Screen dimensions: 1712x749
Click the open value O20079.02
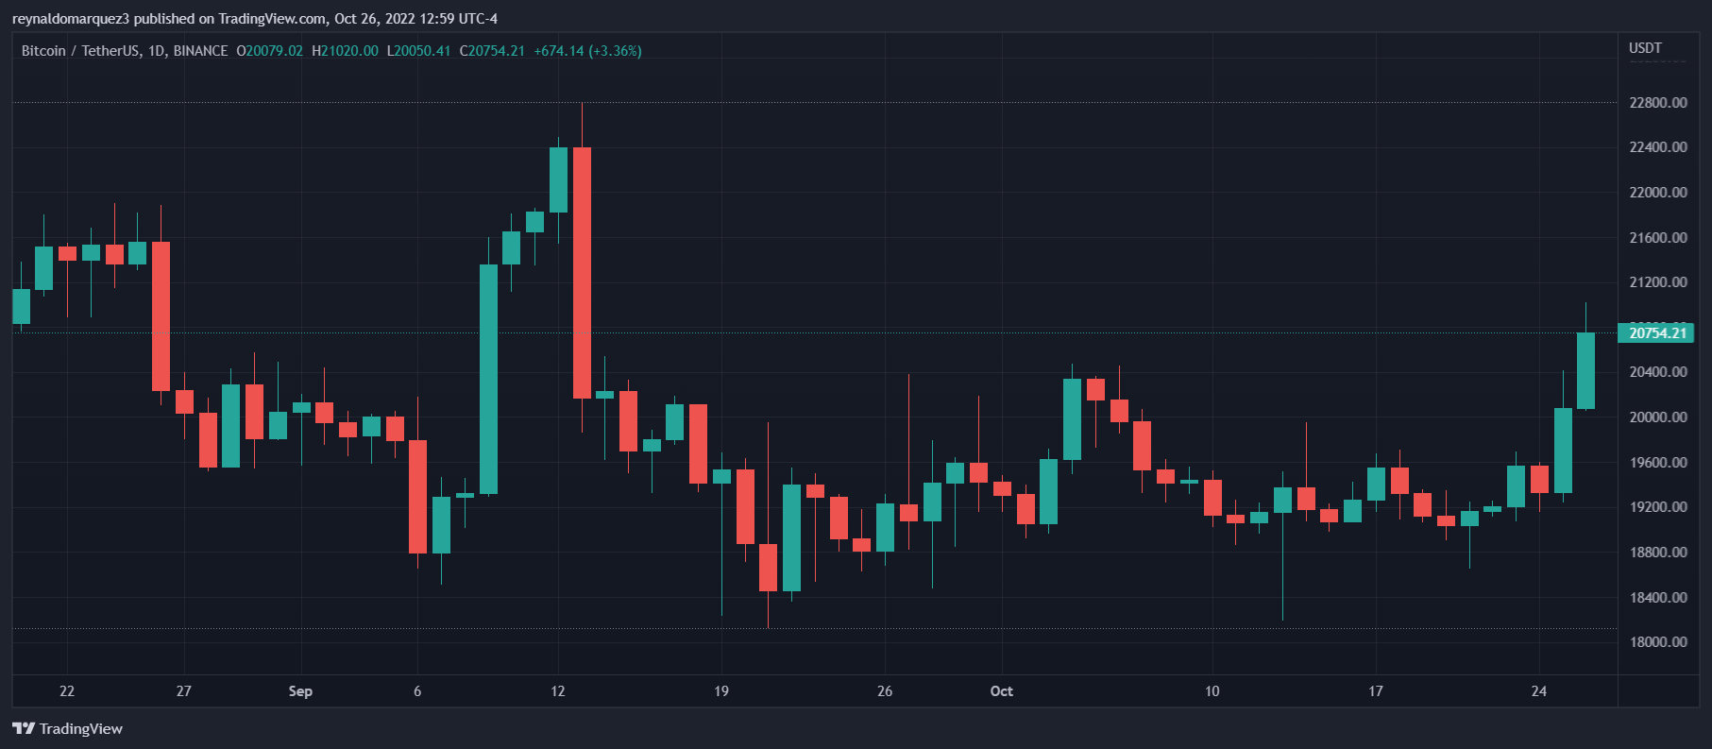270,51
